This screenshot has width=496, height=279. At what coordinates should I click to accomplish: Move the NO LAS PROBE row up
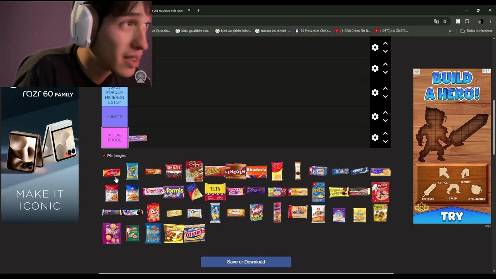pos(385,134)
